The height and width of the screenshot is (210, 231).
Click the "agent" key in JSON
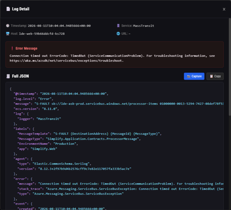click(19, 159)
